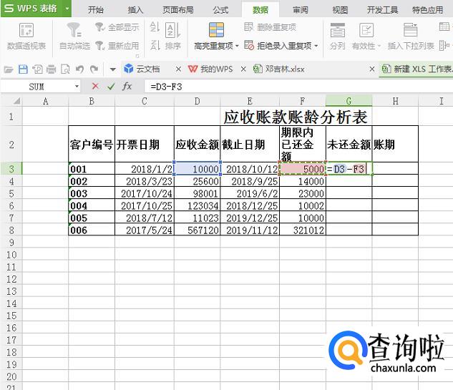Image resolution: width=453 pixels, height=390 pixels.
Task: Open the name box SUM dropdown
Action: pyautogui.click(x=77, y=87)
